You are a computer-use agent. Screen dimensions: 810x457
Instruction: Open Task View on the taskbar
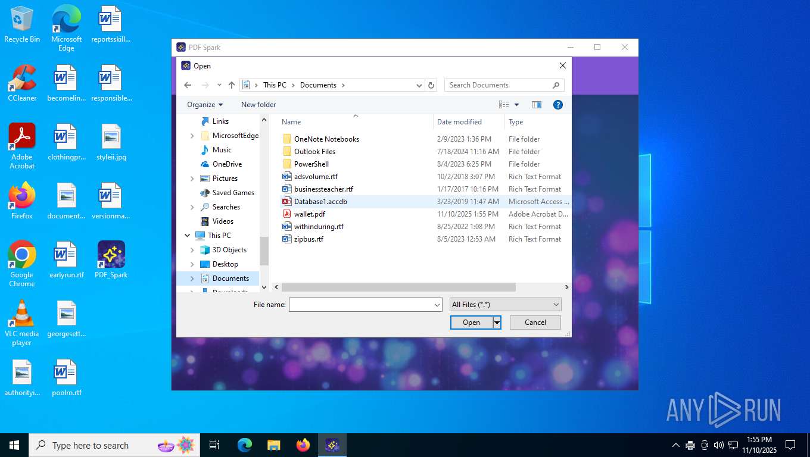point(214,445)
